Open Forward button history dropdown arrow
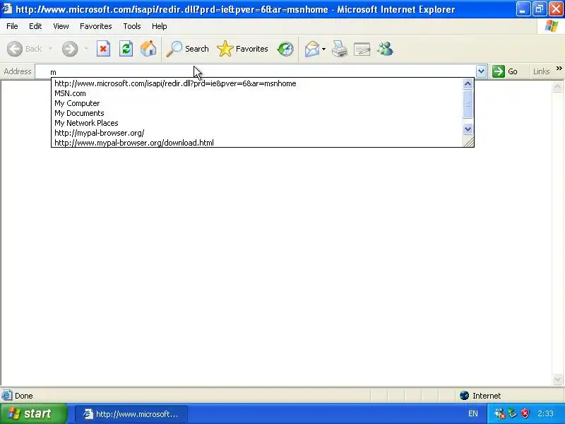565x424 pixels. pos(86,49)
